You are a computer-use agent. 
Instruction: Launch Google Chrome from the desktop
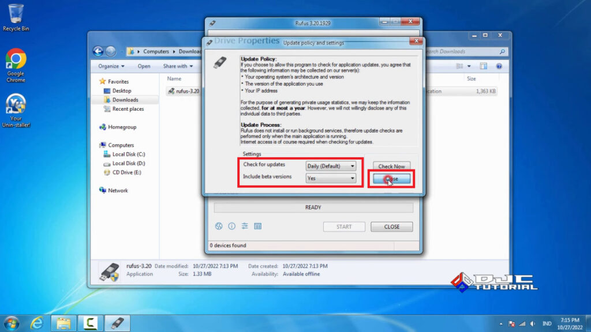pos(16,59)
